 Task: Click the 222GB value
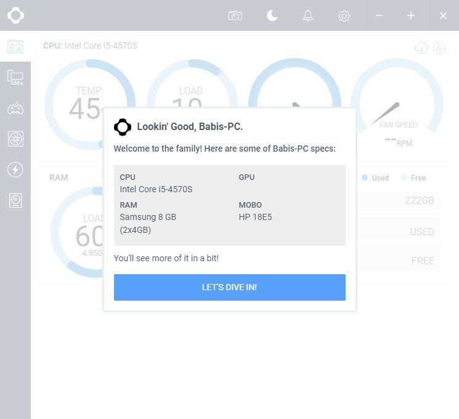tap(419, 201)
